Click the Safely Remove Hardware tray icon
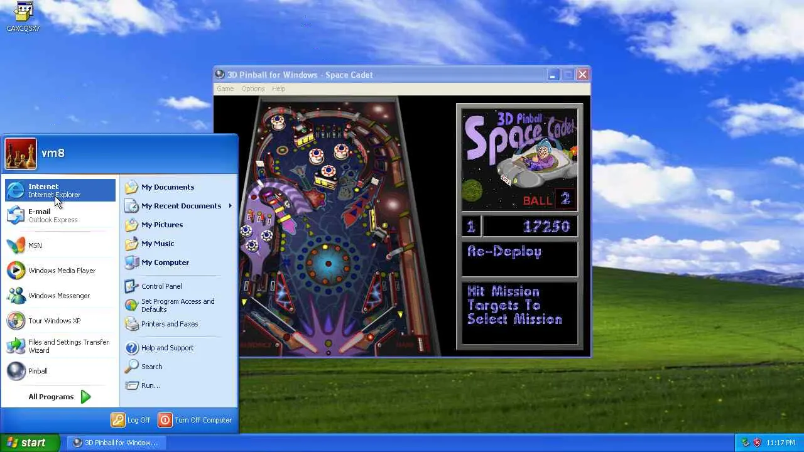 click(x=746, y=443)
